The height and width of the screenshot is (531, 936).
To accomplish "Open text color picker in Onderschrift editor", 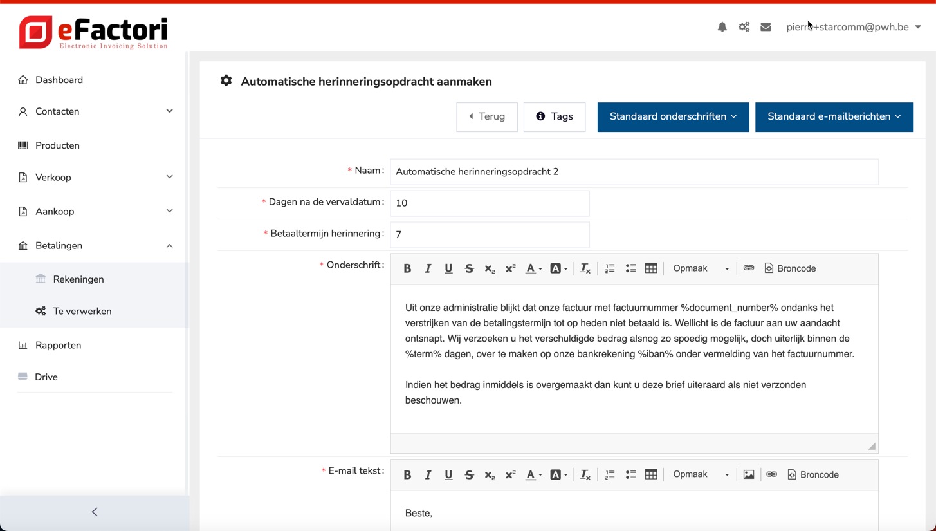I will click(533, 268).
